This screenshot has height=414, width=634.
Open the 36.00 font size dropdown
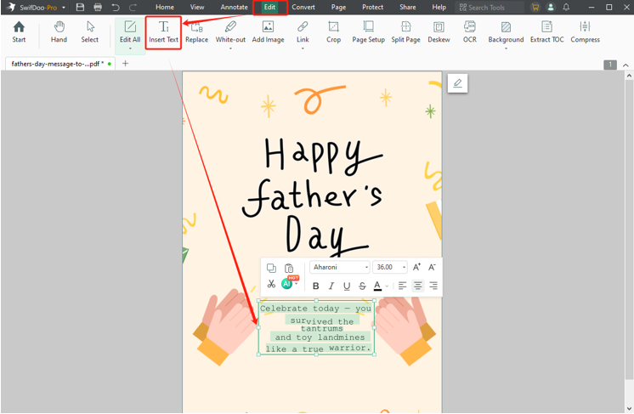[389, 267]
